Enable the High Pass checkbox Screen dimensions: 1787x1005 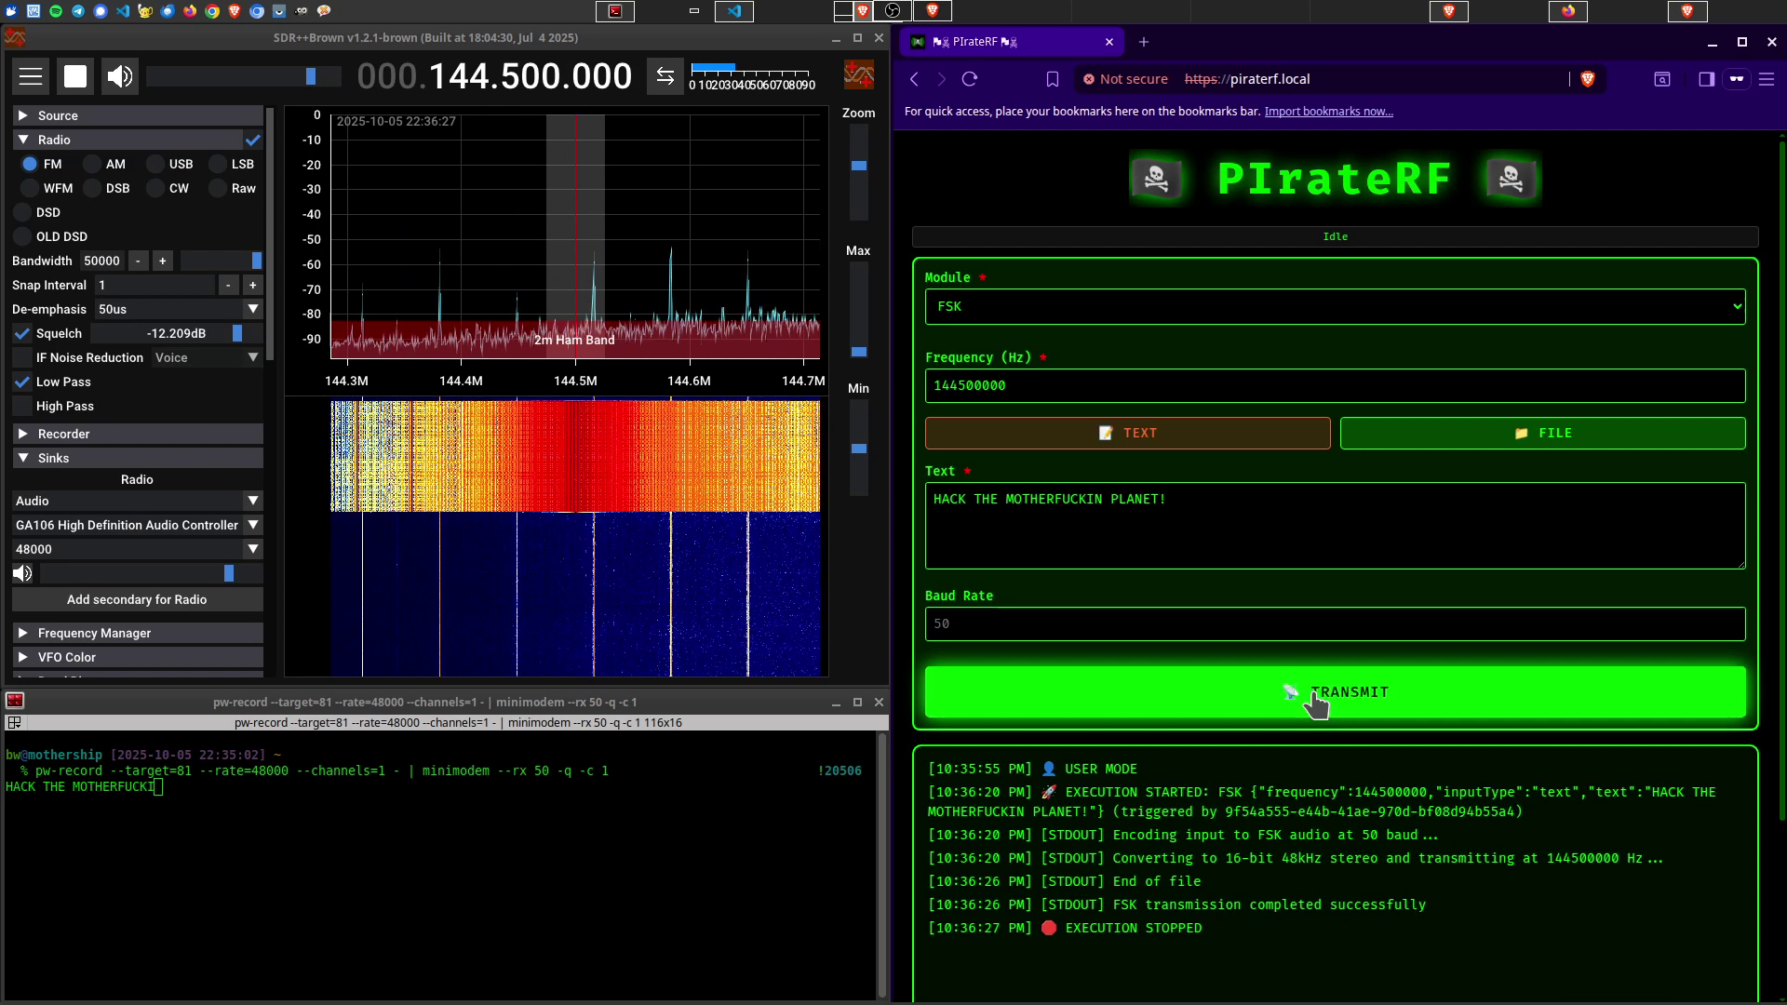pyautogui.click(x=22, y=406)
